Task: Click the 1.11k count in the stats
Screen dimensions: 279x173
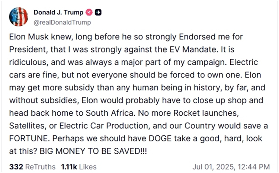Action: pos(69,166)
